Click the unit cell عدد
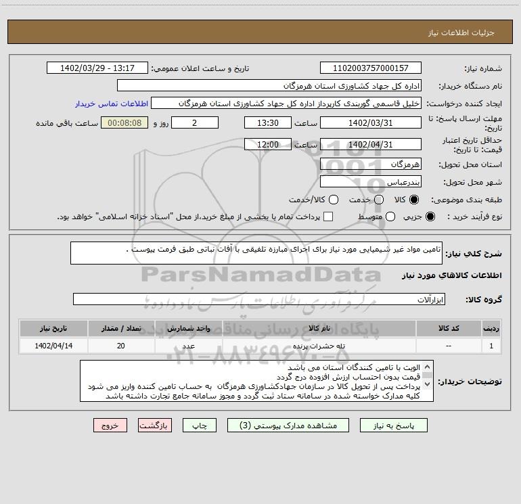This screenshot has width=521, height=504. click(188, 346)
